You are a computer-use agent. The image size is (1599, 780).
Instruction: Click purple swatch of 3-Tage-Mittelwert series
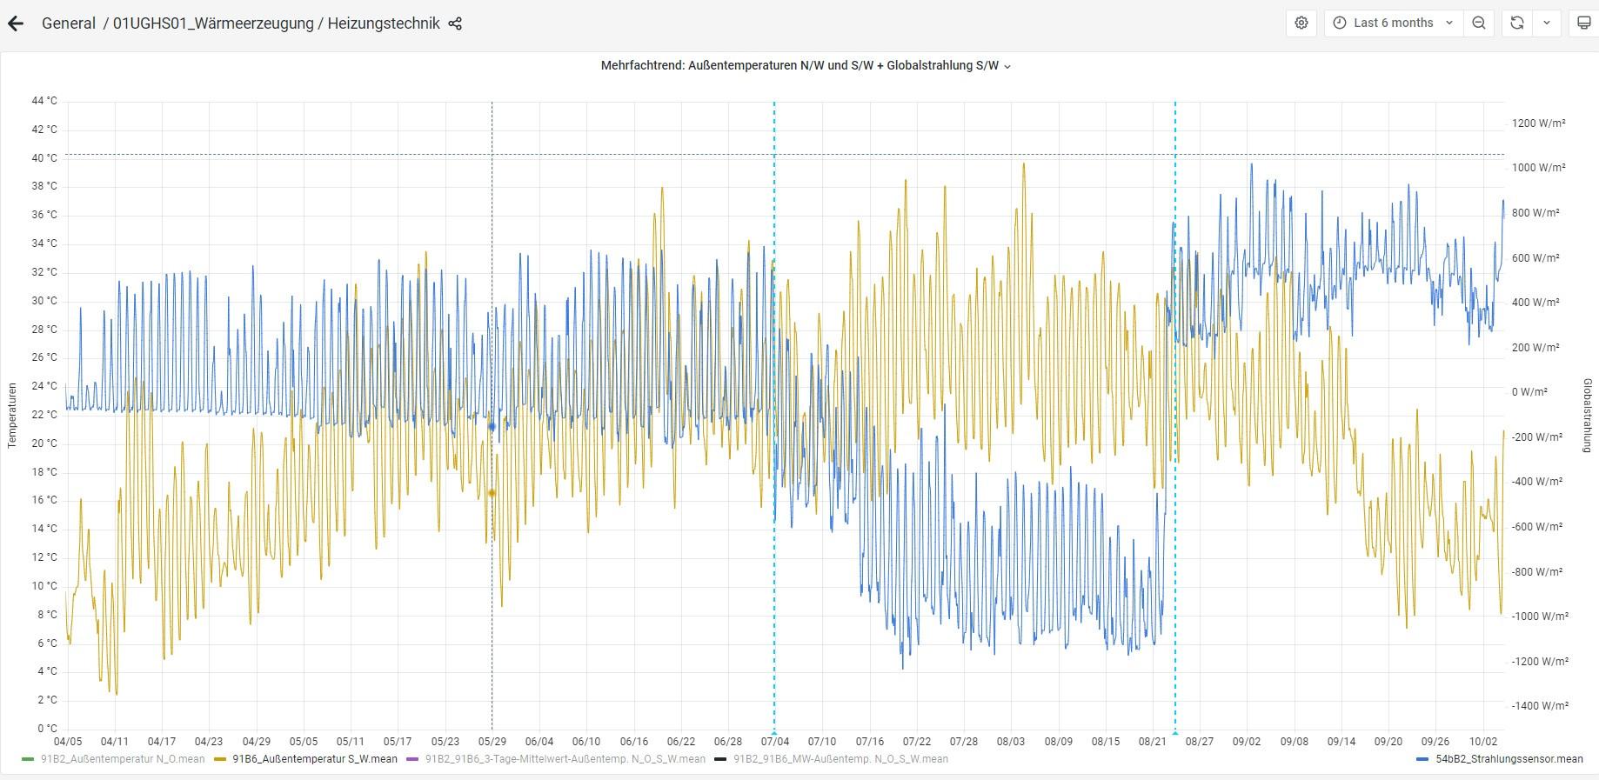pos(413,759)
